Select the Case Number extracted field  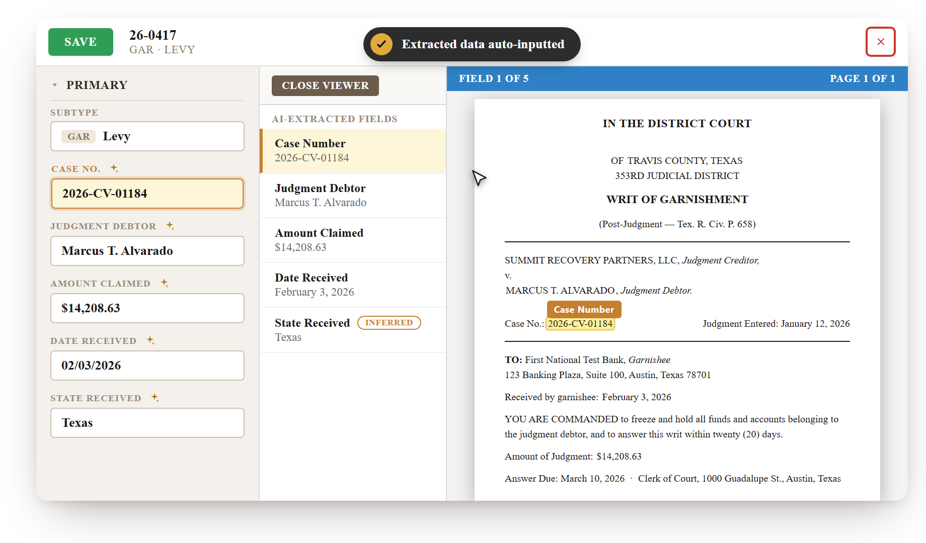pos(353,151)
